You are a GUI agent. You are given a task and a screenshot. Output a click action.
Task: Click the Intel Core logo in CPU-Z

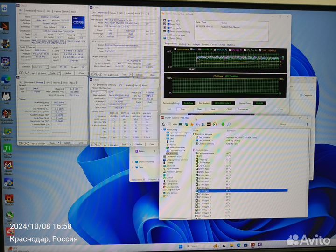coord(78,22)
